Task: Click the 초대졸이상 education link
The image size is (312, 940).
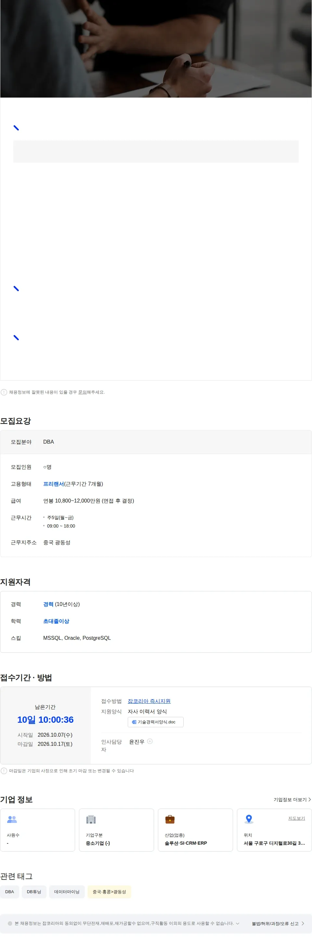Action: [56, 621]
